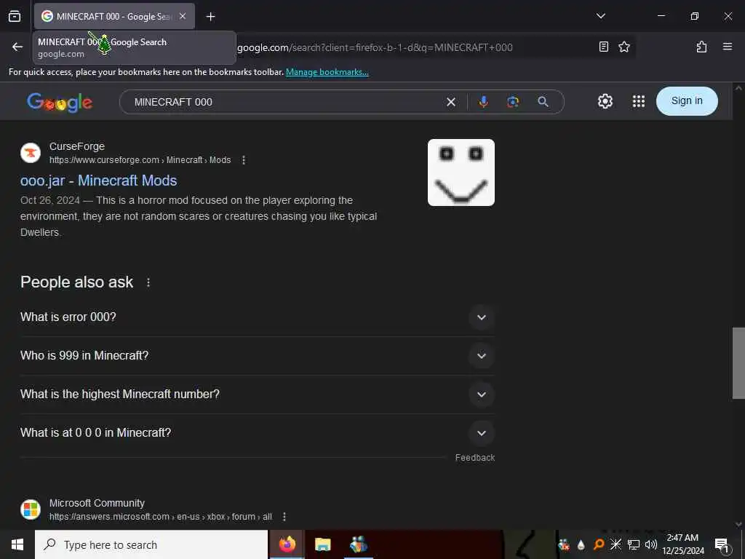Image resolution: width=745 pixels, height=559 pixels.
Task: Go back with the back arrow
Action: [17, 47]
